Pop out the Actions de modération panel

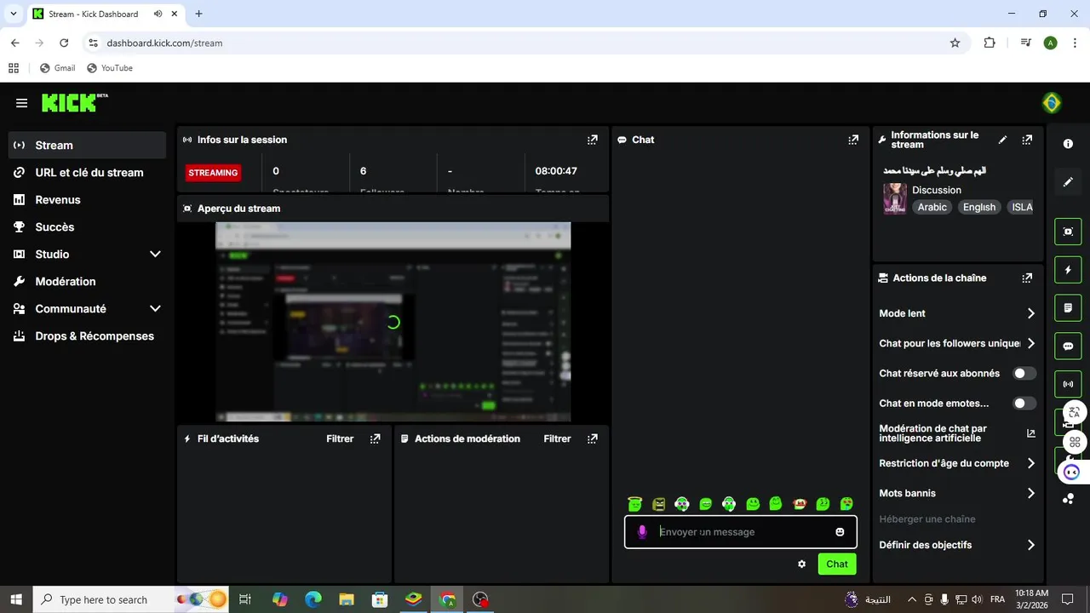[x=593, y=438]
